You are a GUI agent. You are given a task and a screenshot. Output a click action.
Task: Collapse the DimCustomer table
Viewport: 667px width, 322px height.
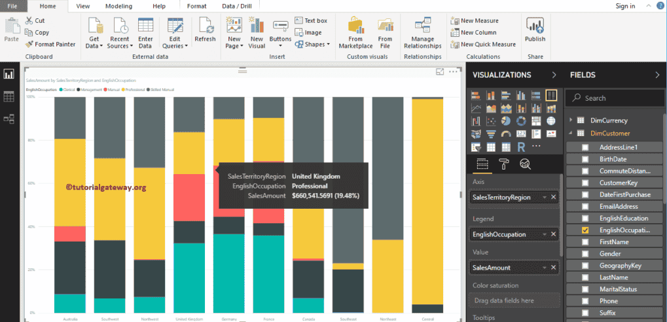click(571, 133)
